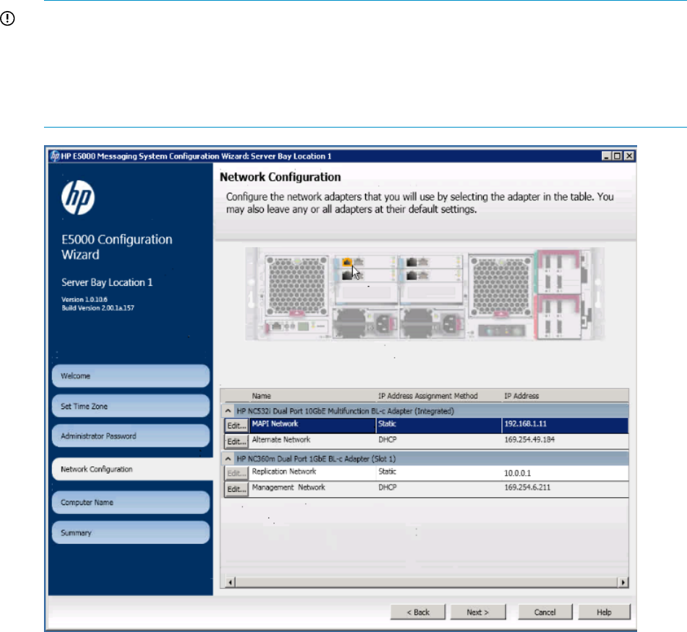
Task: Maximize the Configuration Wizard window
Action: point(617,156)
